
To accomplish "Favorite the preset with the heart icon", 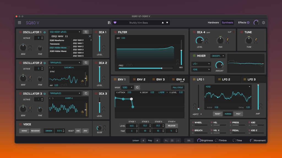I will tap(115, 23).
